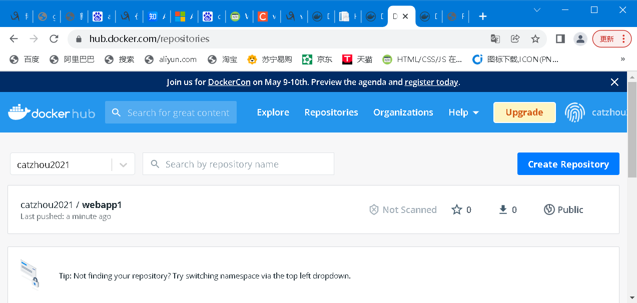Follow the register today link
Viewport: 637px width, 303px height.
click(431, 82)
